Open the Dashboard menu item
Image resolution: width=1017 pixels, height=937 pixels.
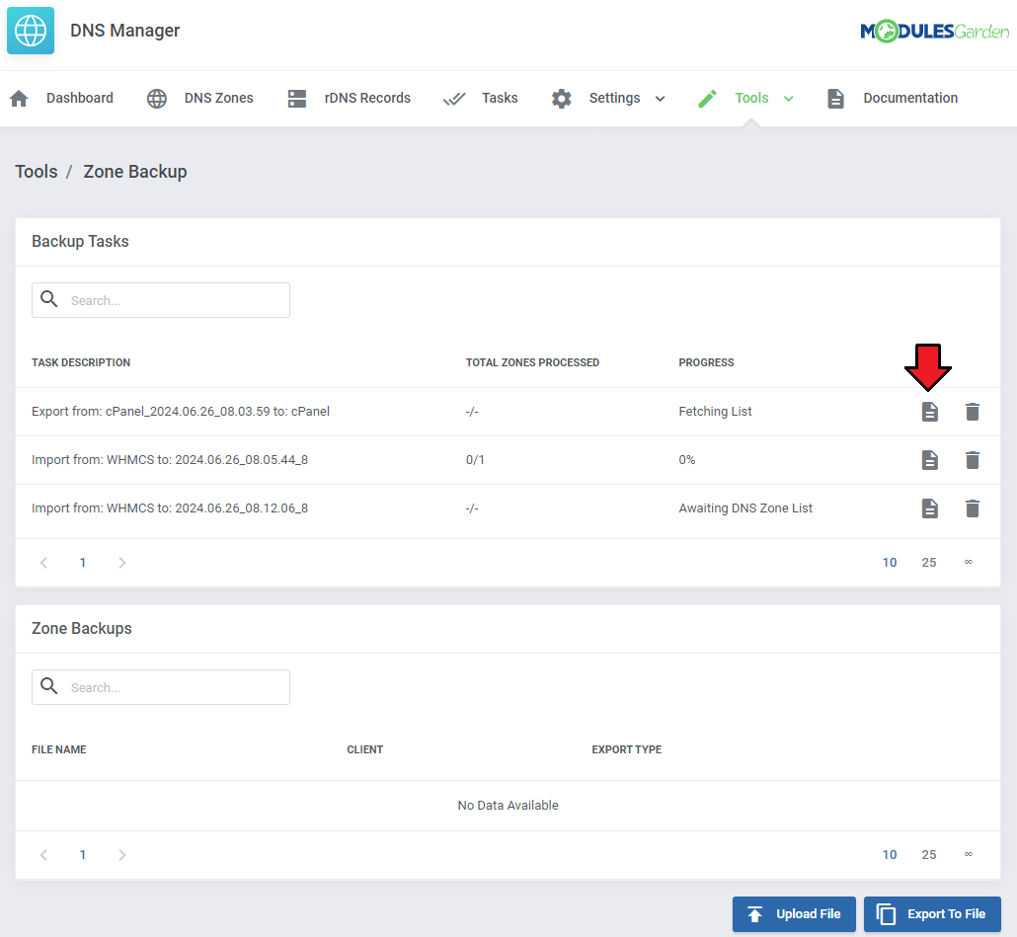point(80,98)
